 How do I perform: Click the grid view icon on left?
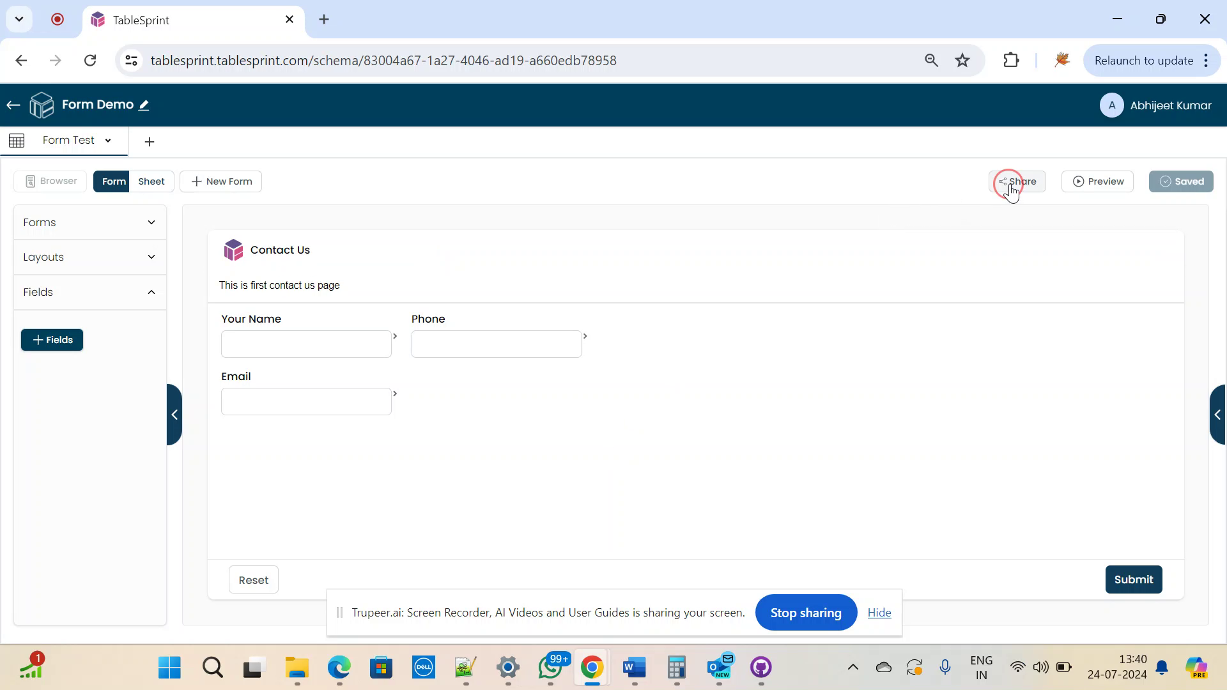tap(17, 139)
